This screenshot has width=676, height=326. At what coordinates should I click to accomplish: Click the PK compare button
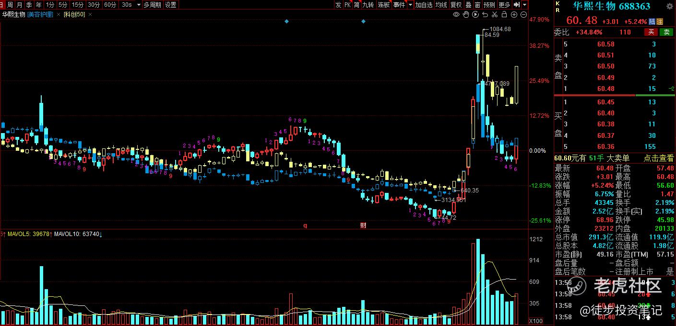(x=347, y=5)
